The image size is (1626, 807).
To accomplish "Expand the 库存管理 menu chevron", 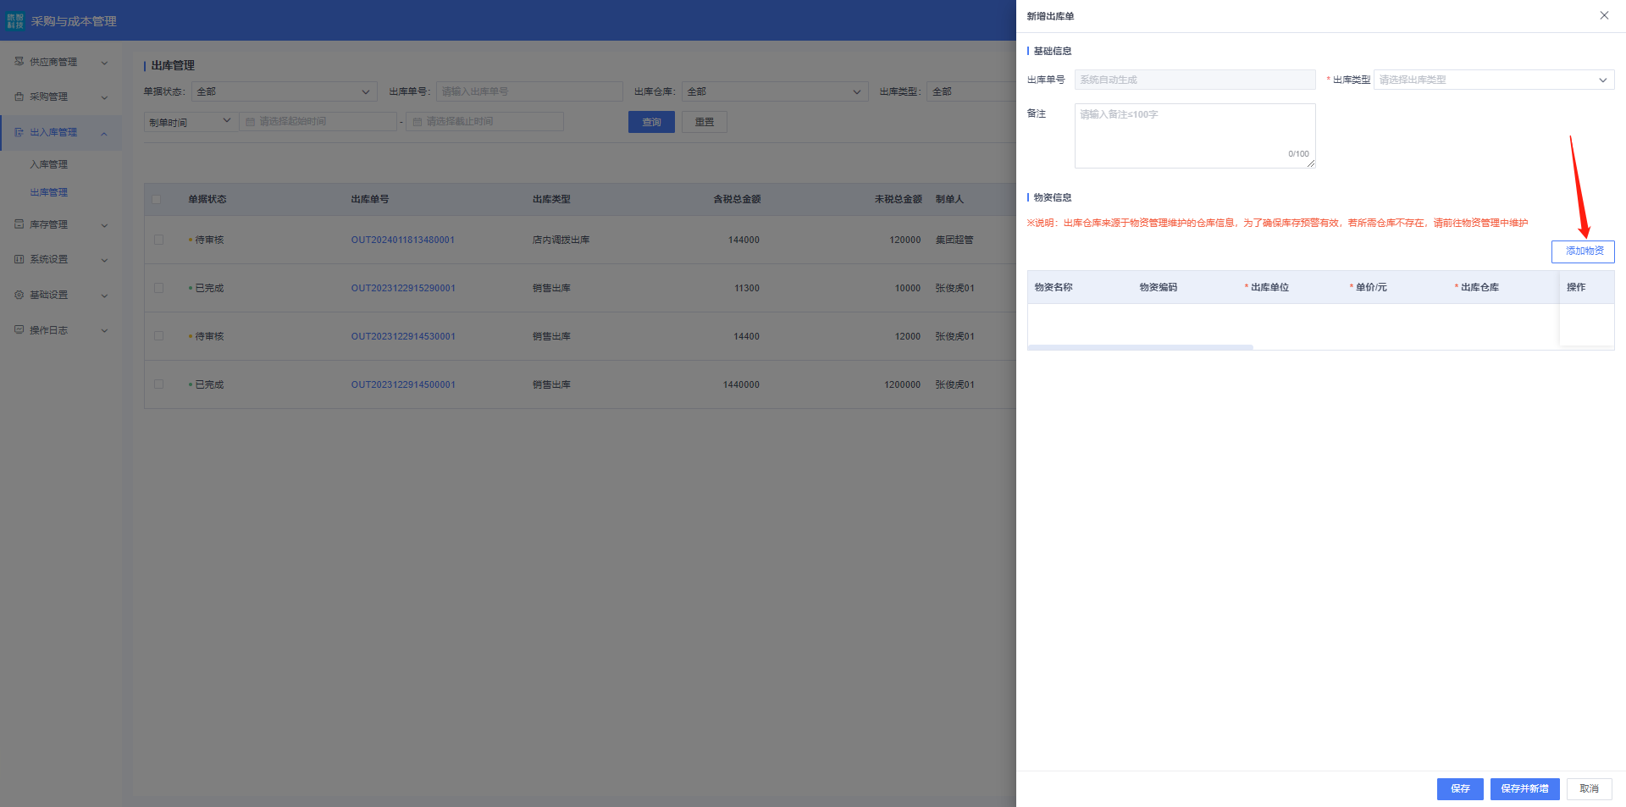I will click(x=104, y=225).
